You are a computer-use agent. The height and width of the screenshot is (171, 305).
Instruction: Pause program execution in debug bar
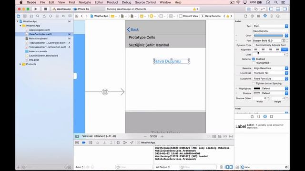(91, 142)
